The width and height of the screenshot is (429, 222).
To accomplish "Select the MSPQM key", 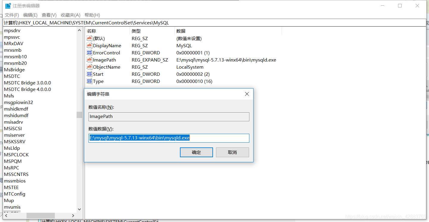I will (x=13, y=161).
